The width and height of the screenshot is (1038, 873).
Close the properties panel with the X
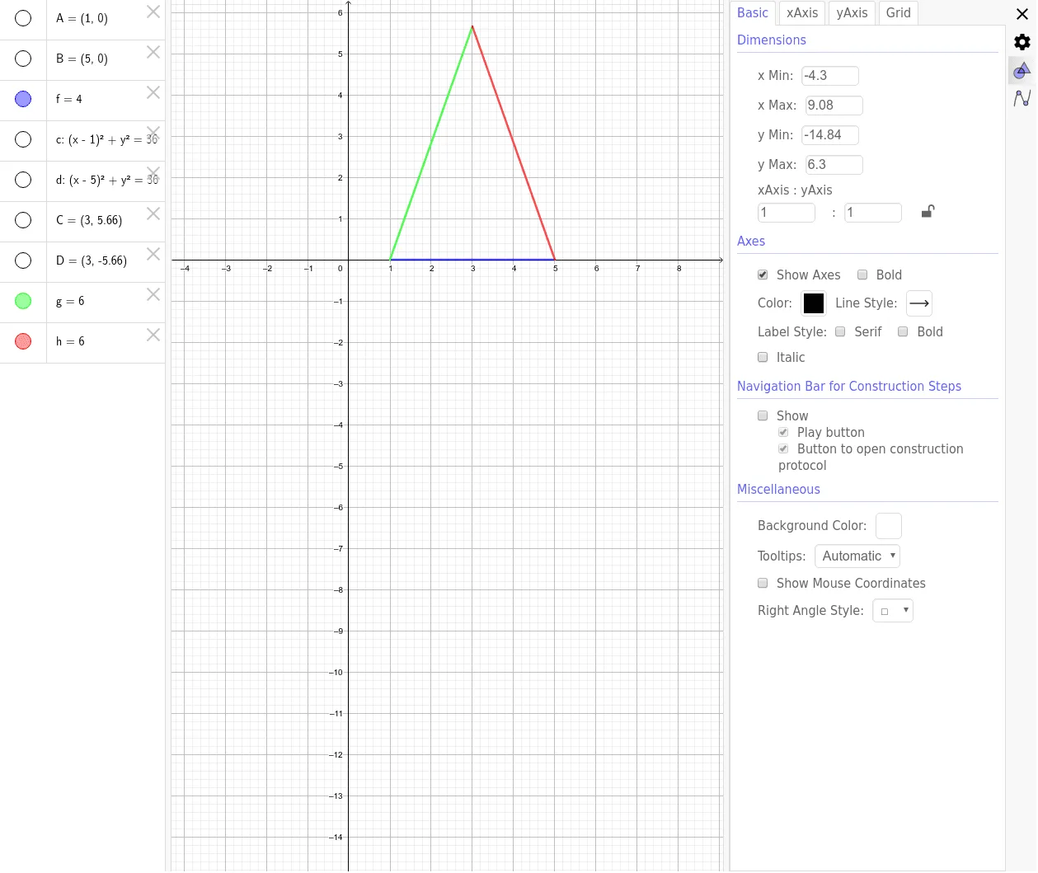pos(1022,14)
